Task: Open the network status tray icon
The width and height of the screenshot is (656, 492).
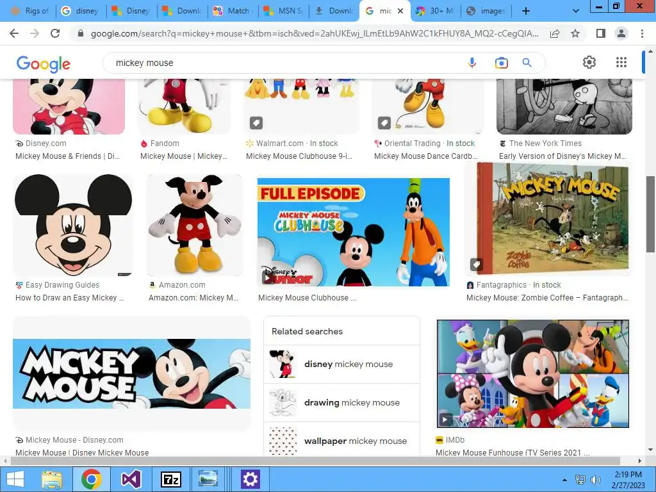Action: pyautogui.click(x=580, y=480)
